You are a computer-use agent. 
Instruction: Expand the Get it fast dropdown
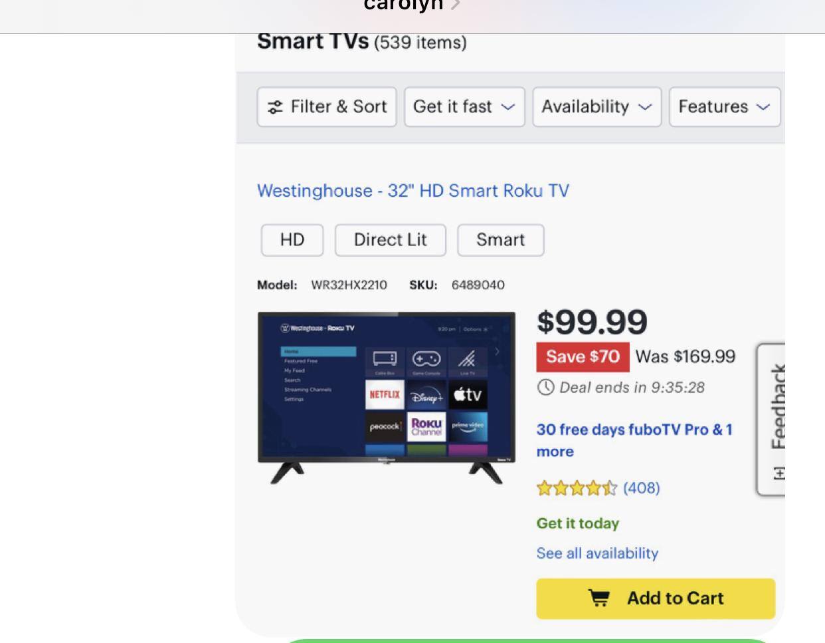pyautogui.click(x=464, y=106)
